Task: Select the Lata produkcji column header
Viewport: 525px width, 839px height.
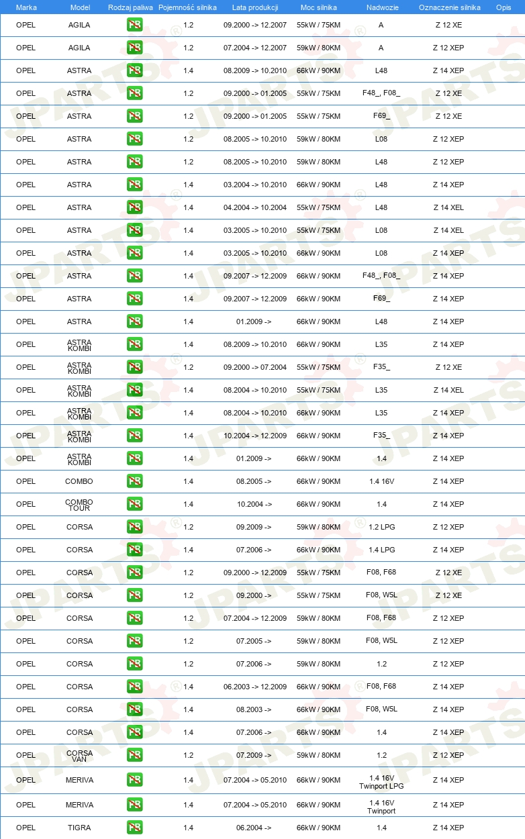Action: 255,7
